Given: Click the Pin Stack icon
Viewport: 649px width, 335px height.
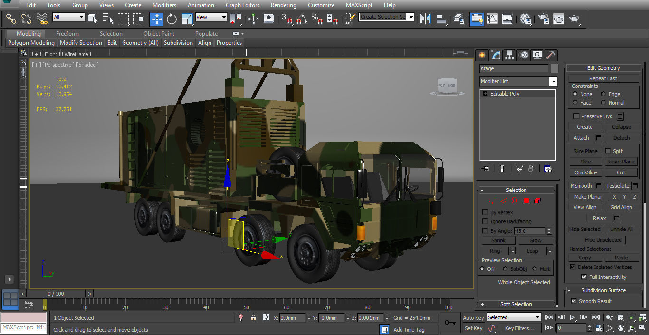Looking at the screenshot, I should point(486,168).
